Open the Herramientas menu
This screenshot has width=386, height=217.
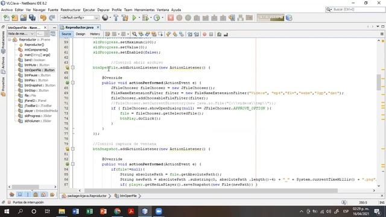click(144, 10)
